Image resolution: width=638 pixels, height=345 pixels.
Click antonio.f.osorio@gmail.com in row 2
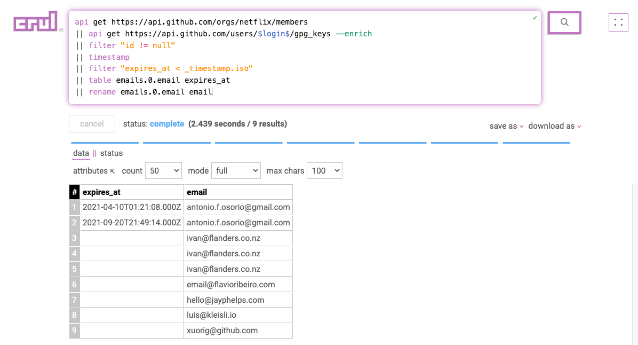pyautogui.click(x=238, y=223)
